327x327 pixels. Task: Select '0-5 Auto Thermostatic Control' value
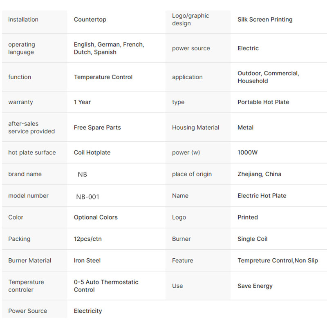(x=106, y=286)
